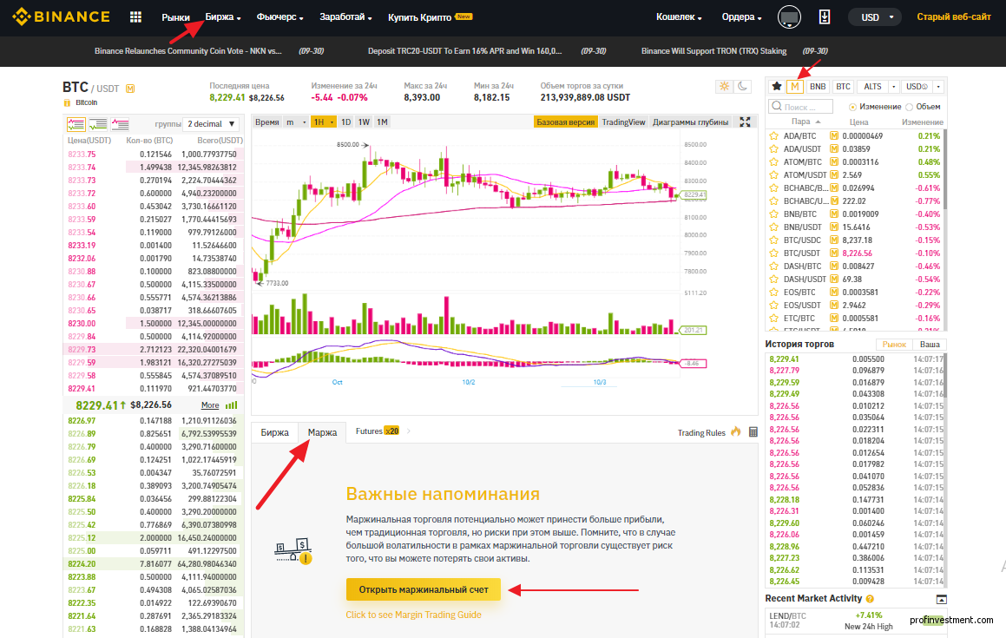The width and height of the screenshot is (1006, 638).
Task: Go to Старый веб-сайт link
Action: (x=953, y=17)
